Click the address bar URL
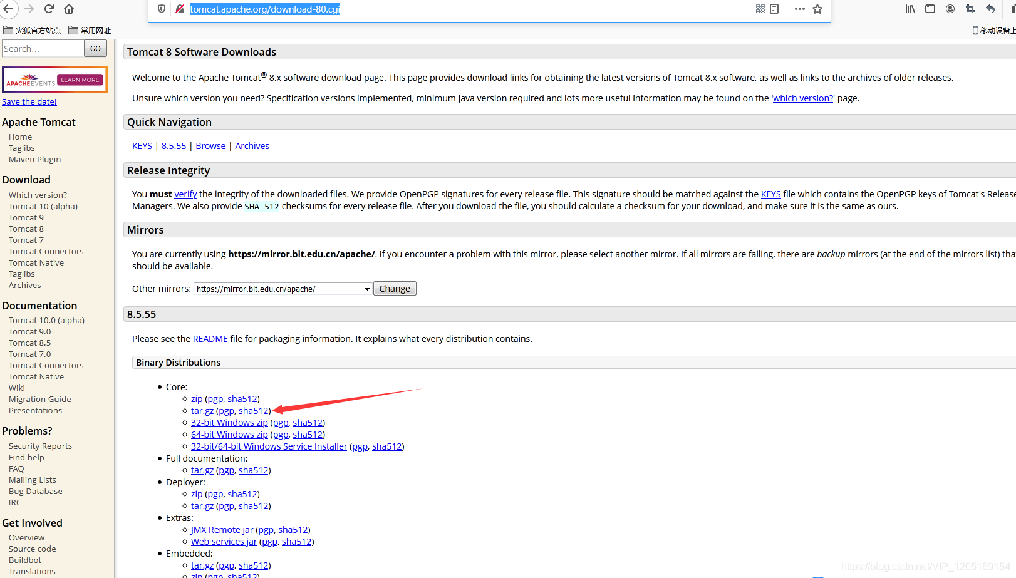 pos(265,9)
